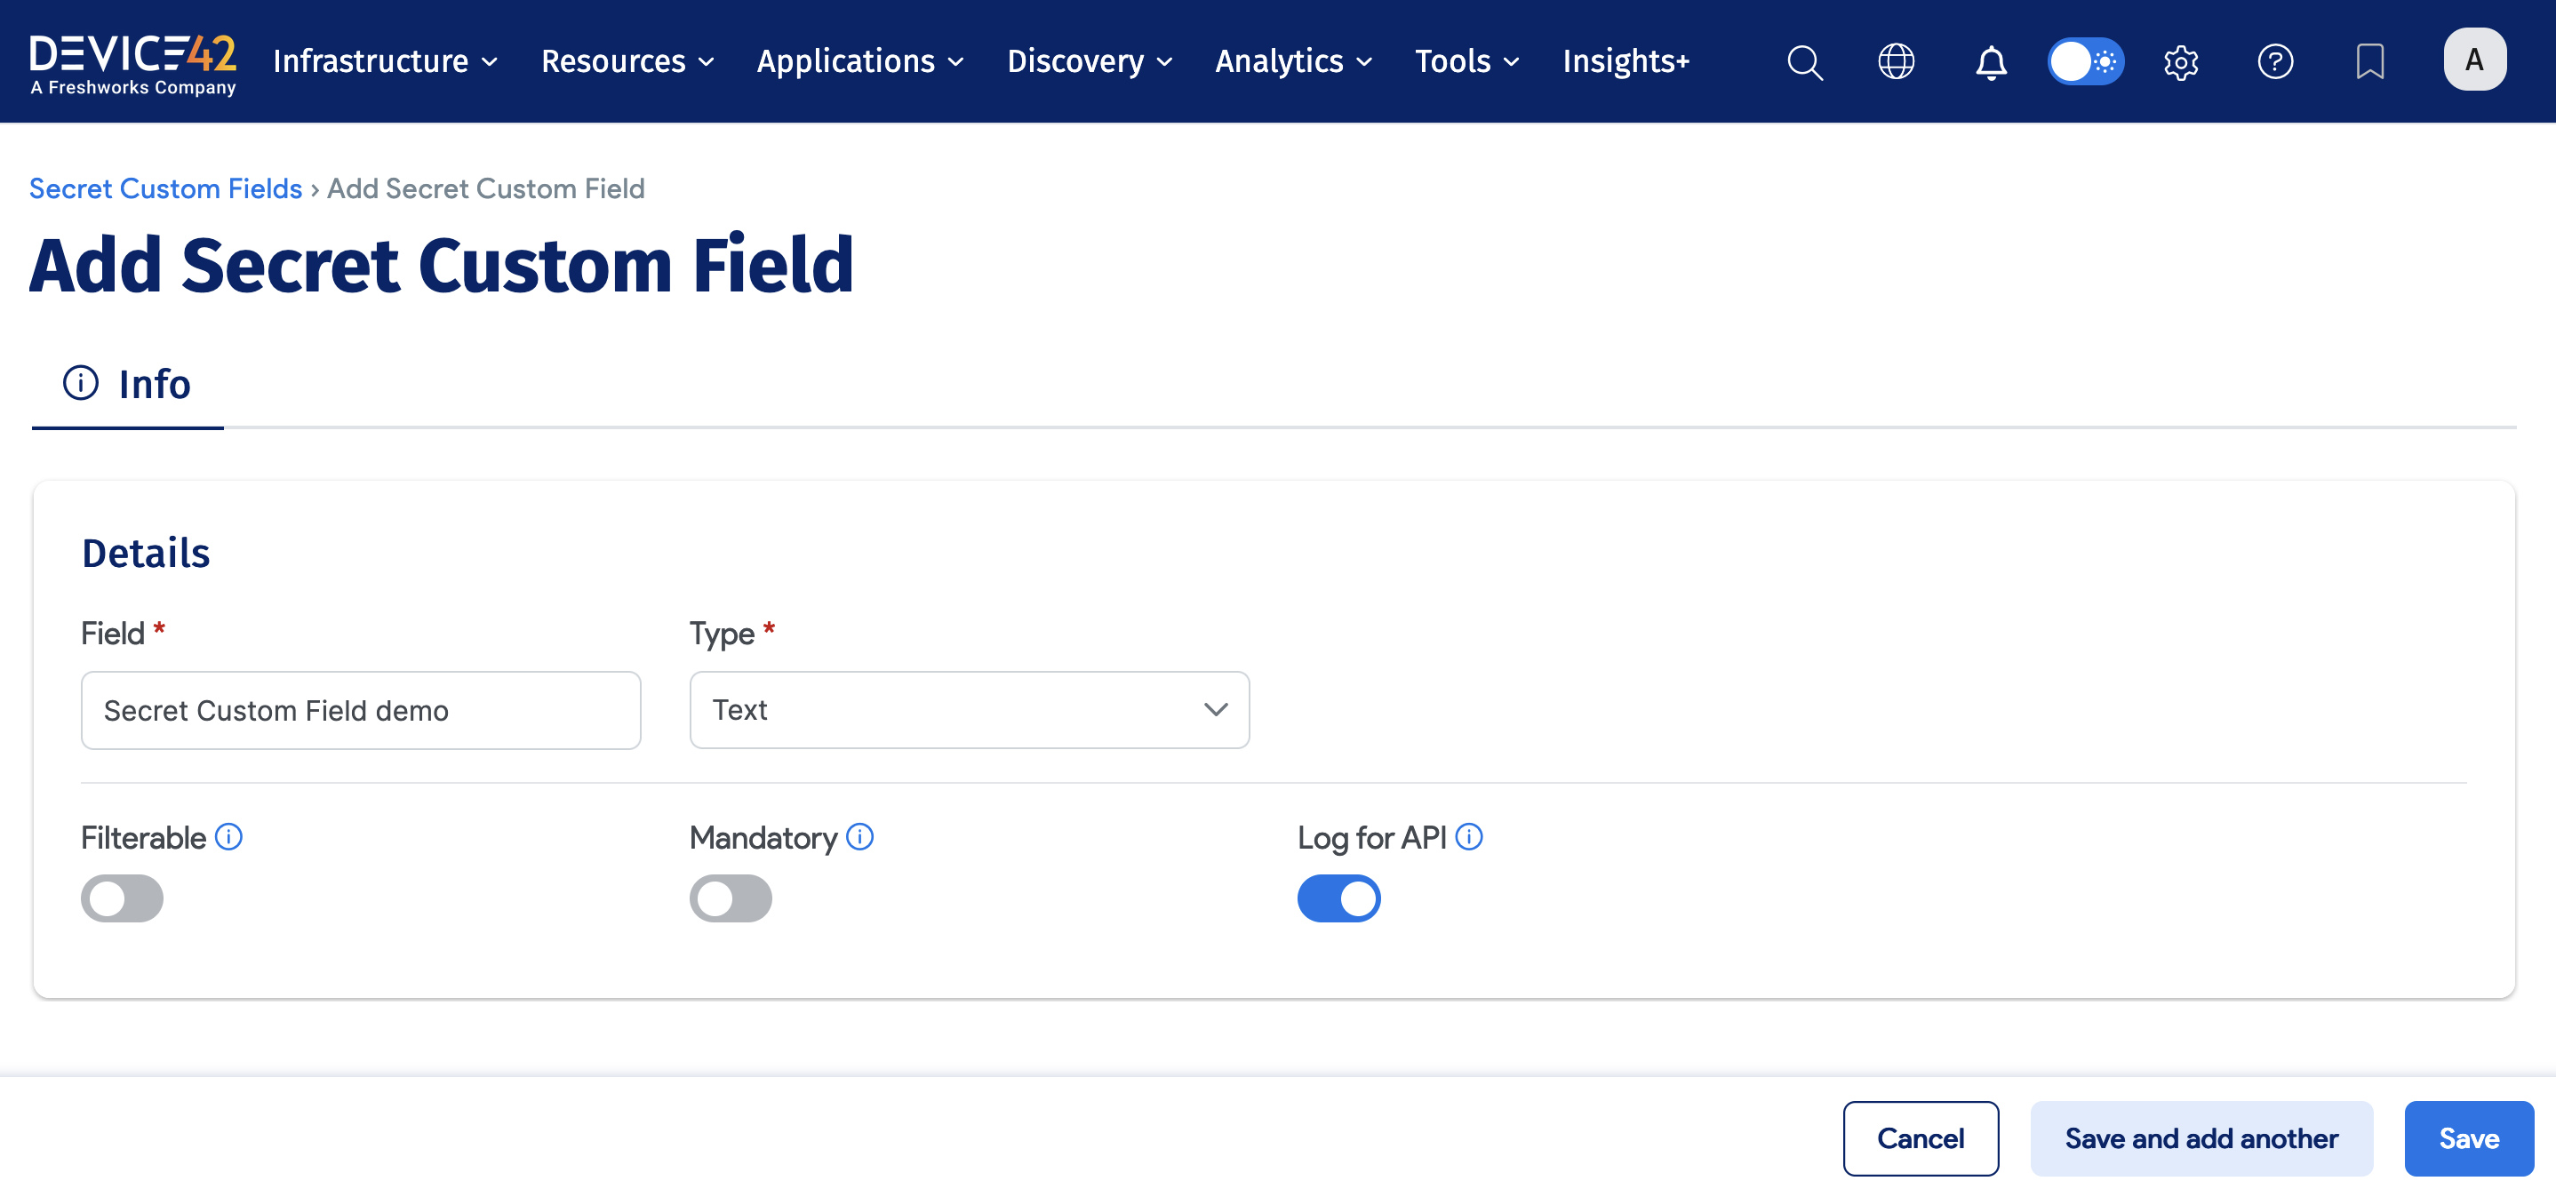This screenshot has width=2556, height=1189.
Task: Open the notifications bell
Action: 1991,61
